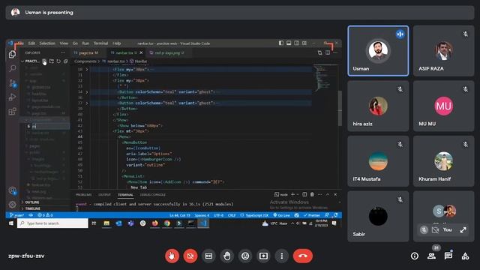The height and width of the screenshot is (270, 480).
Task: Select hira aziz participant tile
Action: pos(378,106)
